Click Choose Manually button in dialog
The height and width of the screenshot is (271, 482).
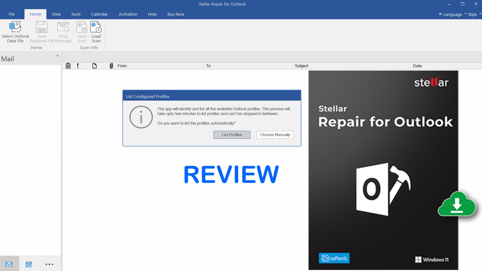pyautogui.click(x=275, y=134)
